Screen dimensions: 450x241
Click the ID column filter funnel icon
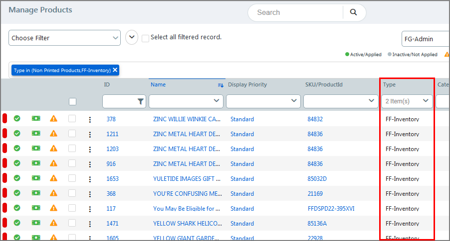pyautogui.click(x=141, y=101)
